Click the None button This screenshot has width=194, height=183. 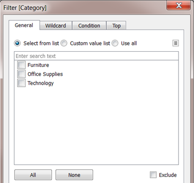[74, 175]
